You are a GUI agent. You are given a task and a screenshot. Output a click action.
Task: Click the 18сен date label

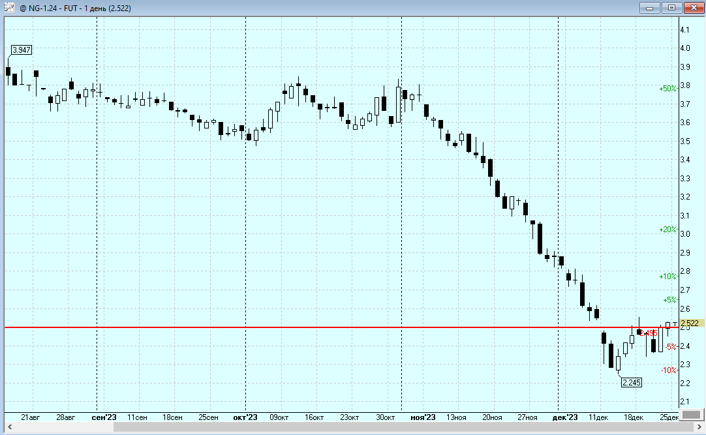pyautogui.click(x=172, y=417)
